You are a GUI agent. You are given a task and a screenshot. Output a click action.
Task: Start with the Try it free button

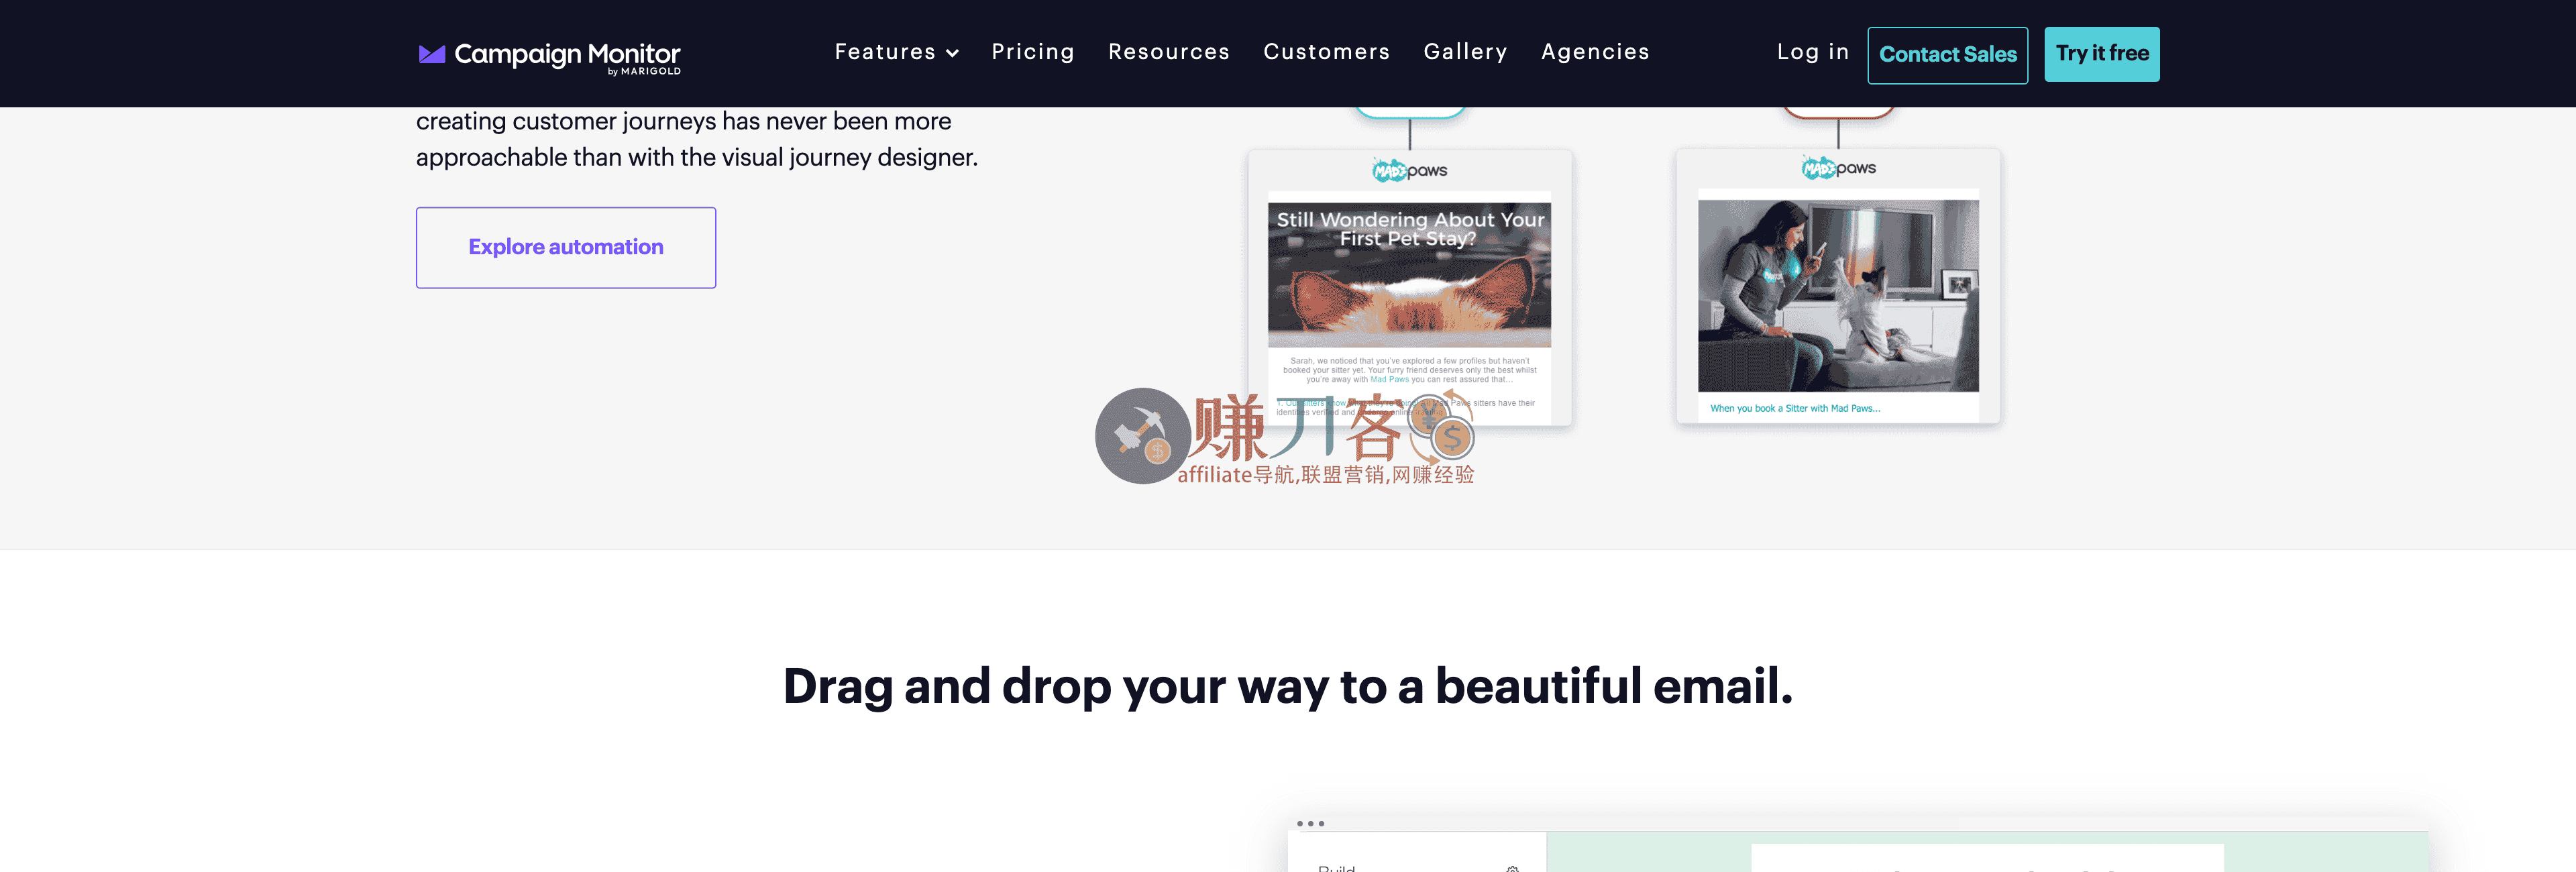[x=2101, y=54]
